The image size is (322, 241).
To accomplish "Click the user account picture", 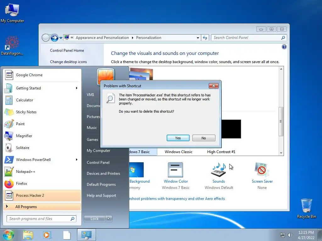I will 106,75.
